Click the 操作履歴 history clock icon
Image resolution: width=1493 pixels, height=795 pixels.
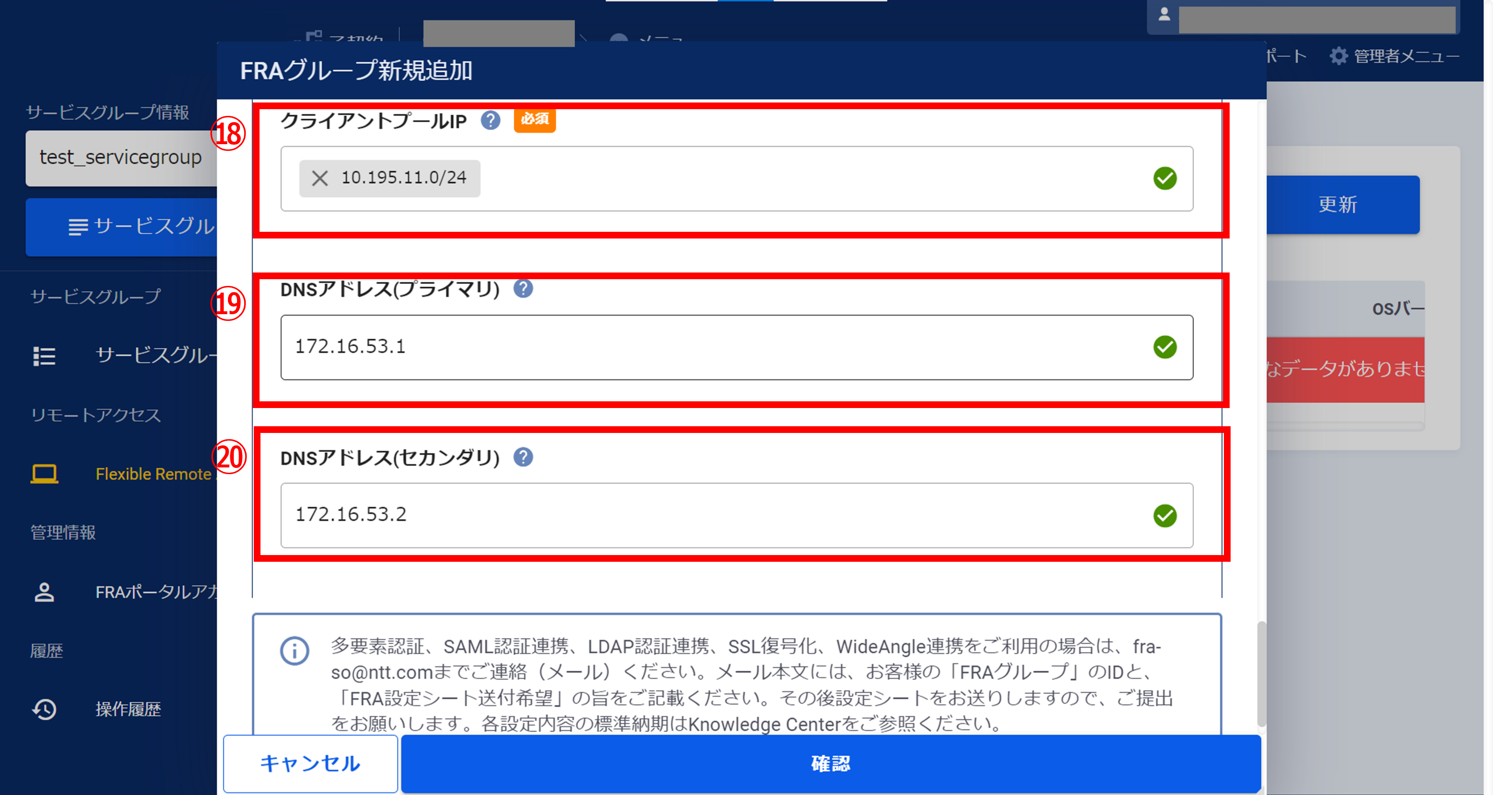tap(44, 709)
